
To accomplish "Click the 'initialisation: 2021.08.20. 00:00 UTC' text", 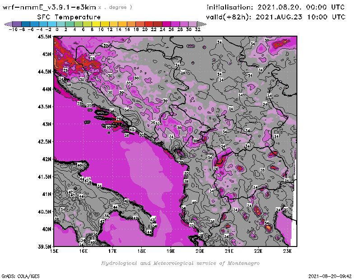I will click(x=276, y=7).
